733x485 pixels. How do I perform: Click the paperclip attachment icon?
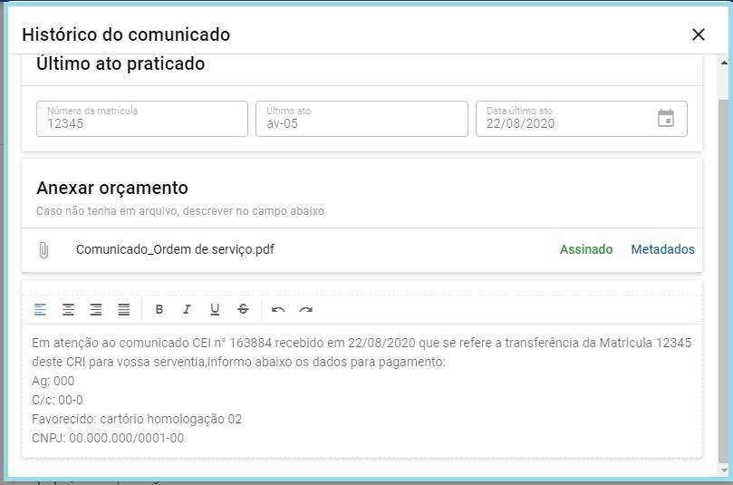click(43, 249)
